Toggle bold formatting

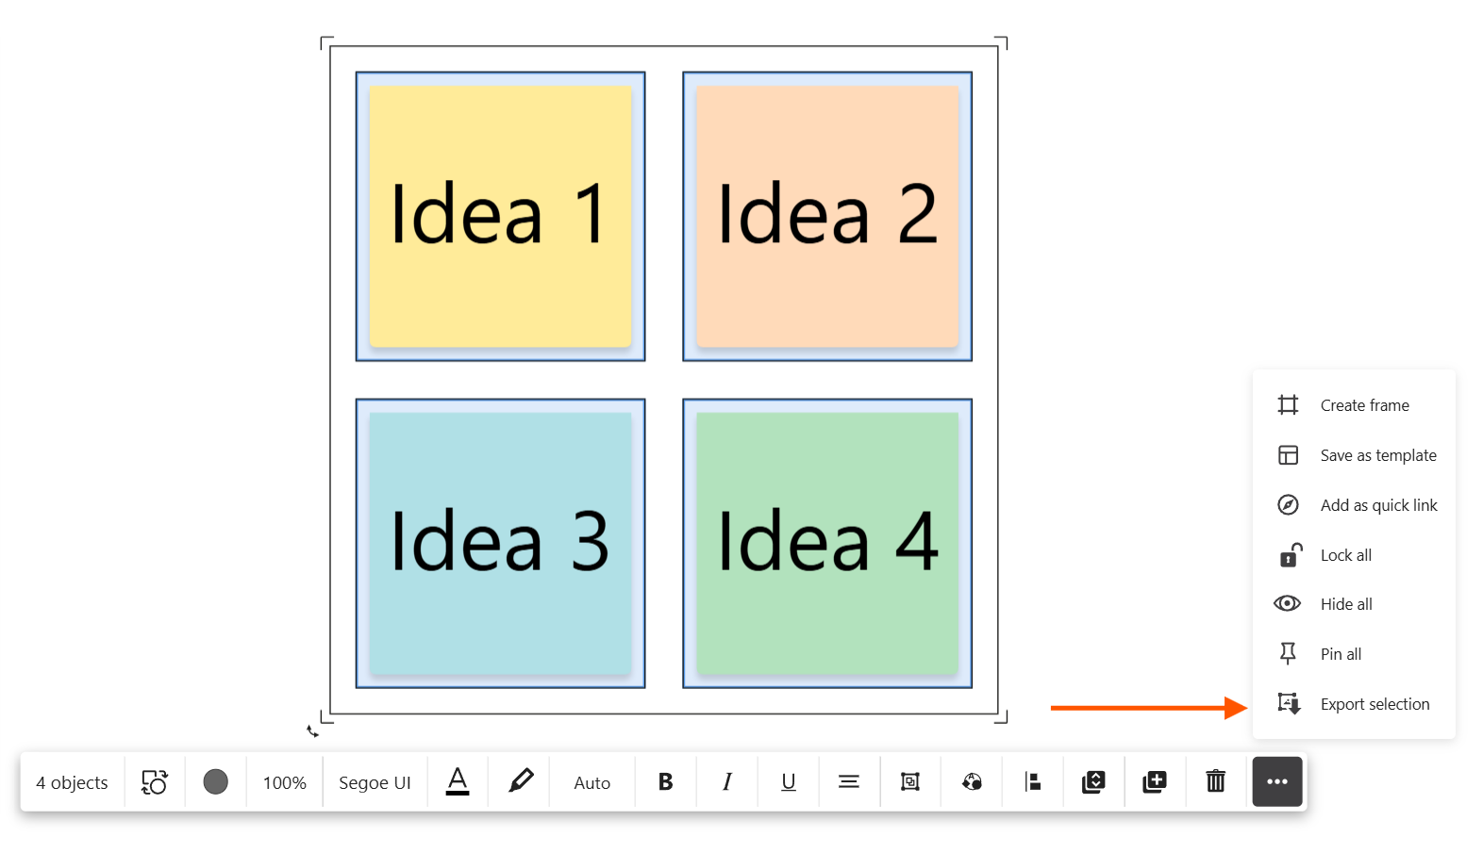[666, 781]
